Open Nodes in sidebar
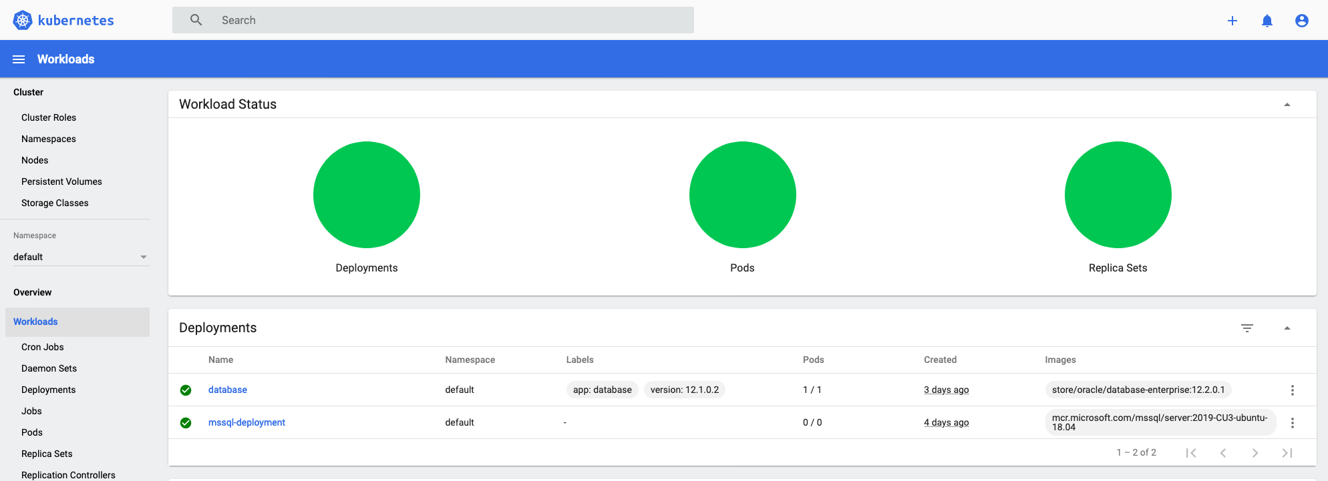This screenshot has height=481, width=1328. pos(35,160)
